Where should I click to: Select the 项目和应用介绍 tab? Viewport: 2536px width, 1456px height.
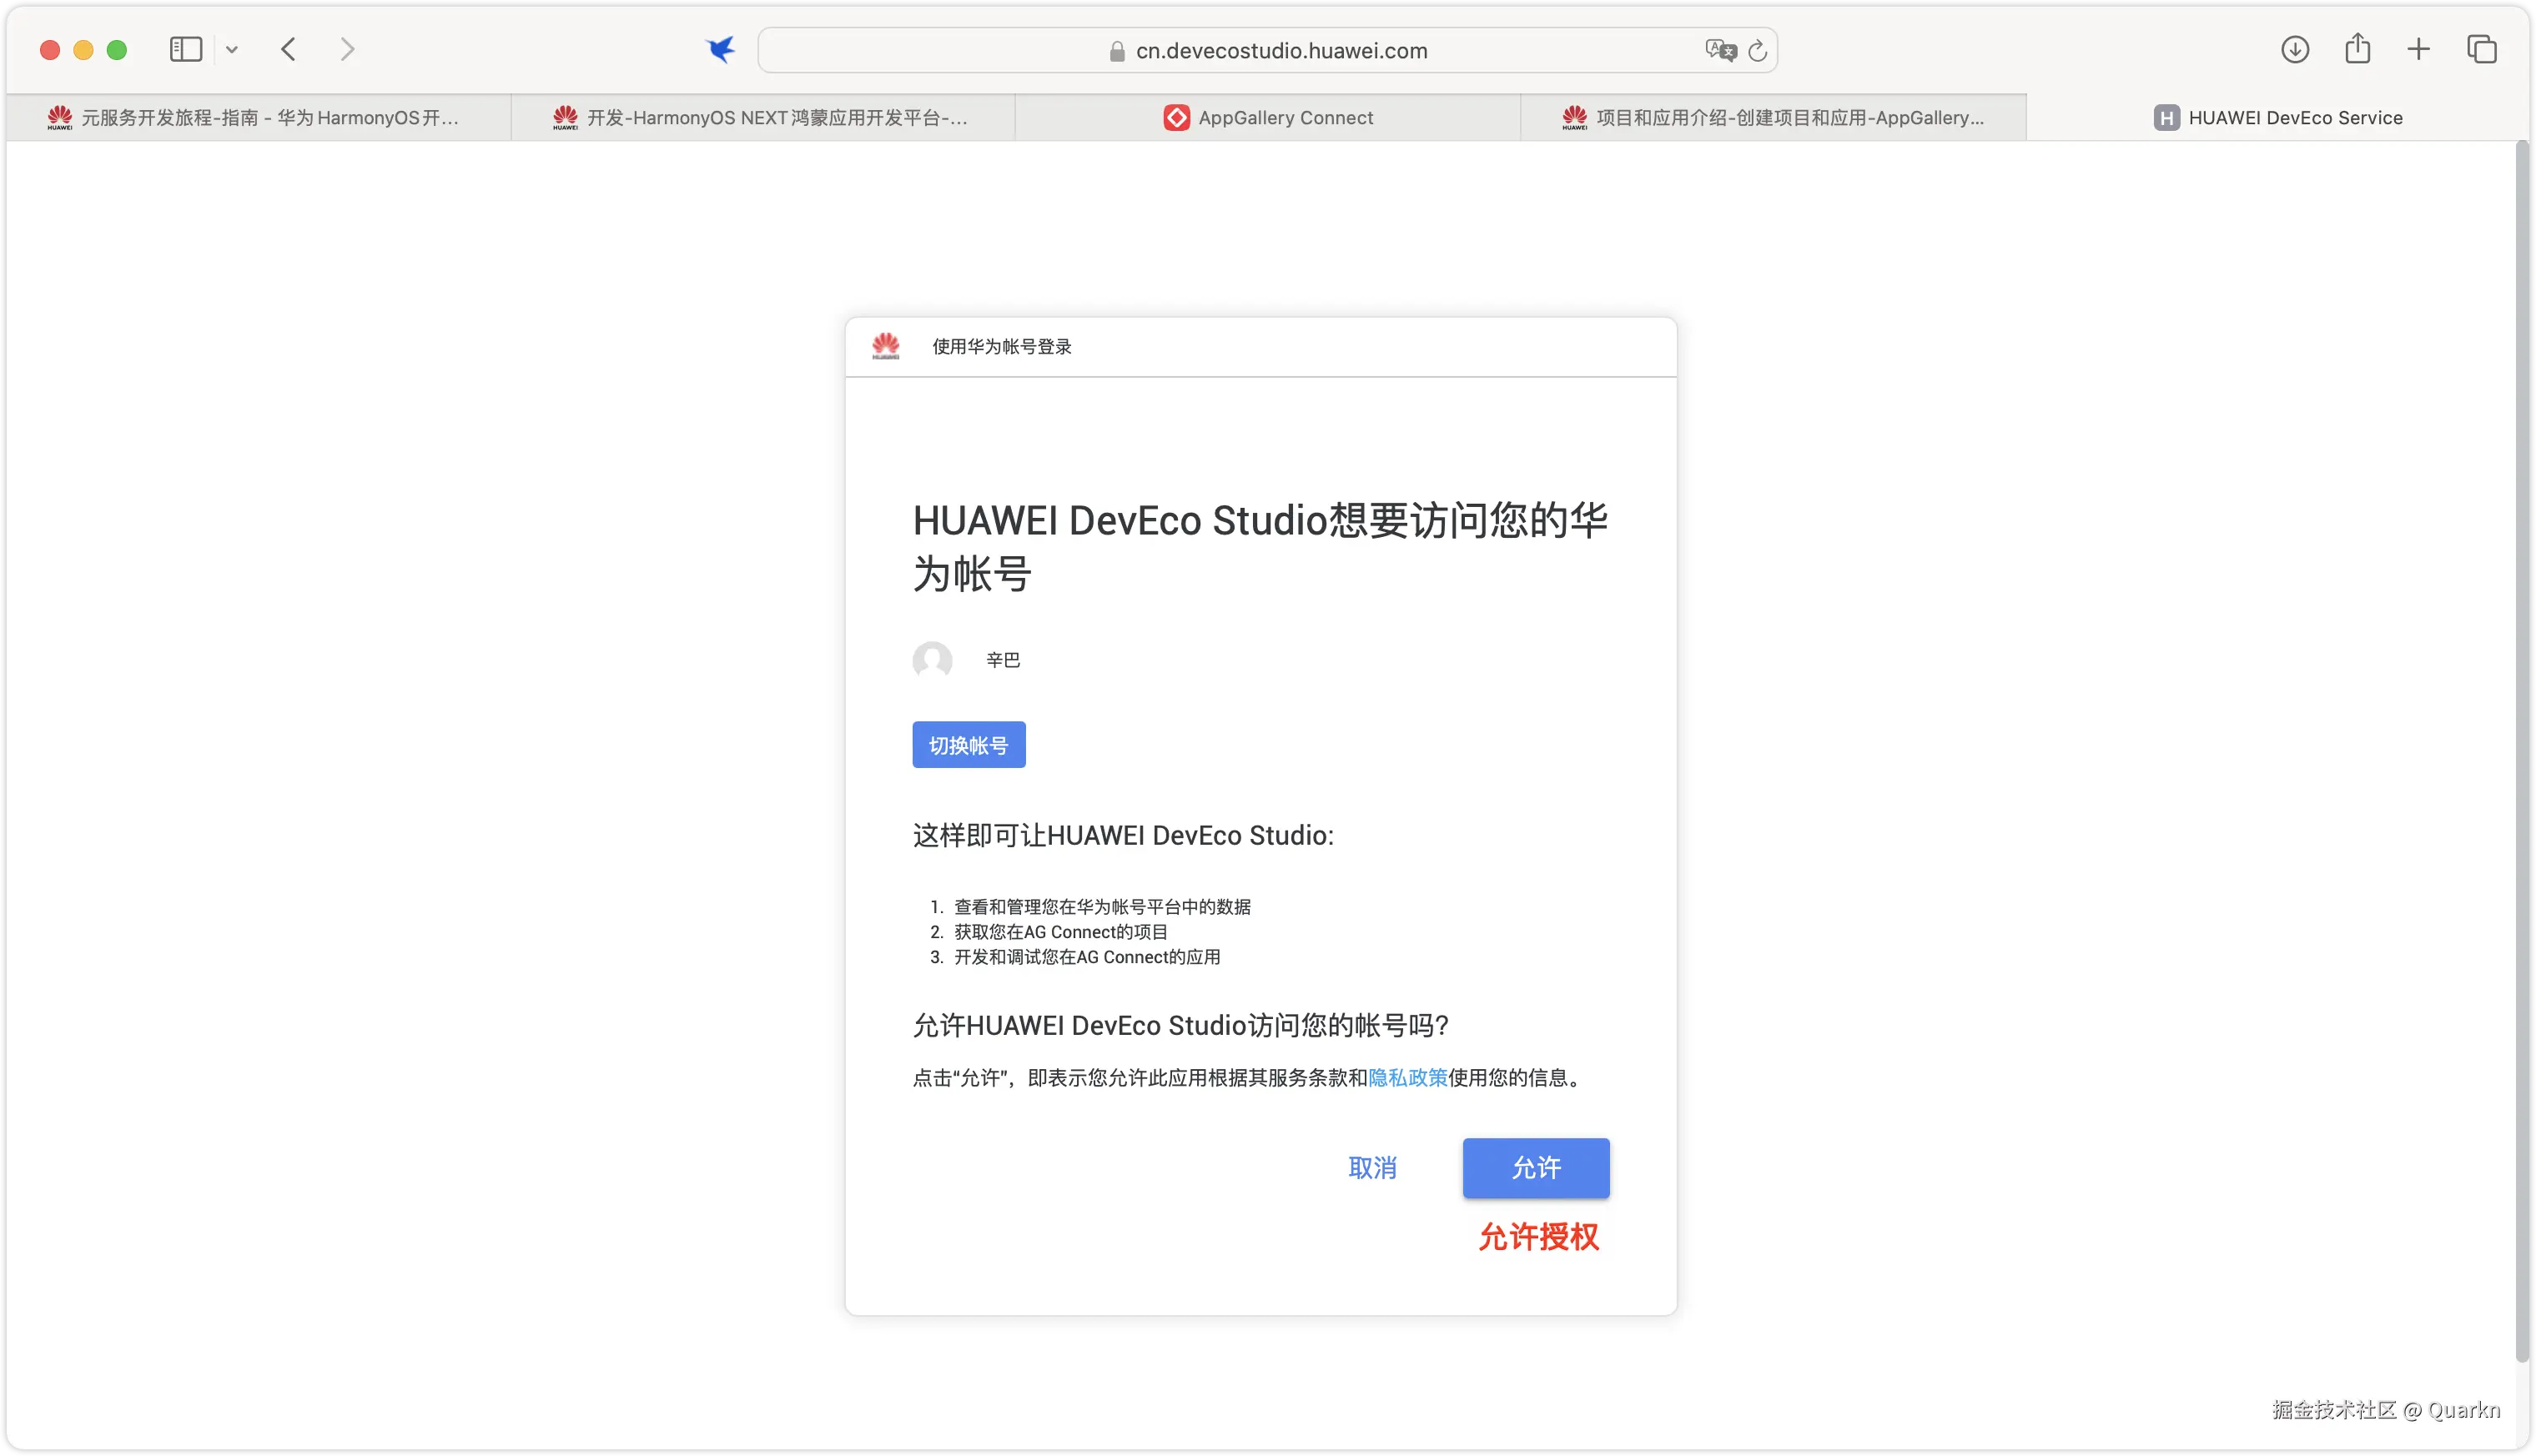(1773, 118)
